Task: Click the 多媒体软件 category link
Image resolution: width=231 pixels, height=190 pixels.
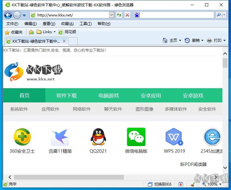Action: (176, 109)
